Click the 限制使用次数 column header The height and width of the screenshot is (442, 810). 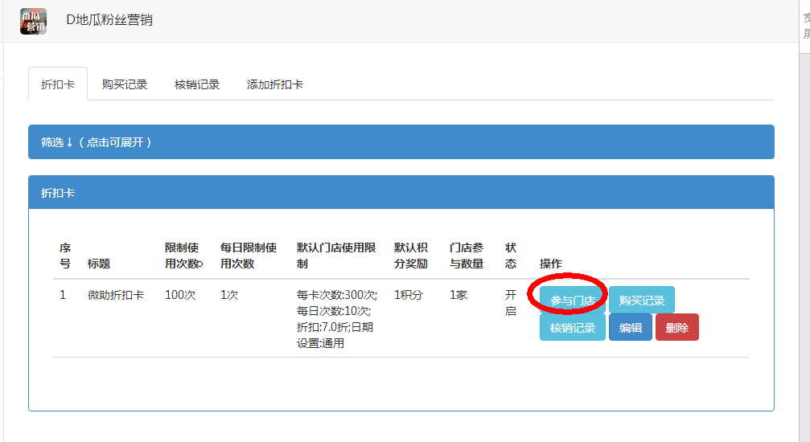pyautogui.click(x=183, y=256)
